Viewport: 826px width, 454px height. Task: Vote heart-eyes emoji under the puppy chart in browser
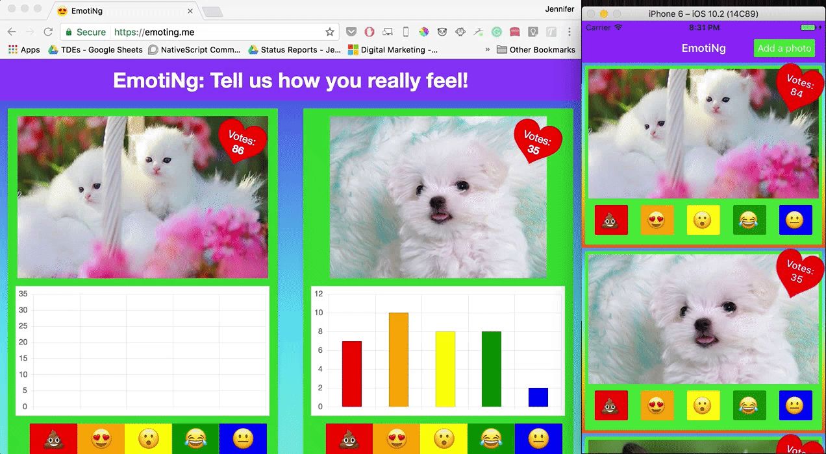[x=396, y=439]
